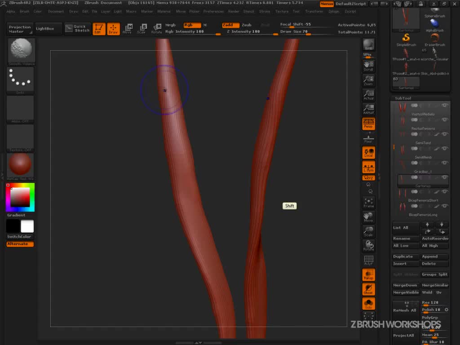Screen dimensions: 460x345
Task: Click the Groups Split button
Action: coord(435,274)
